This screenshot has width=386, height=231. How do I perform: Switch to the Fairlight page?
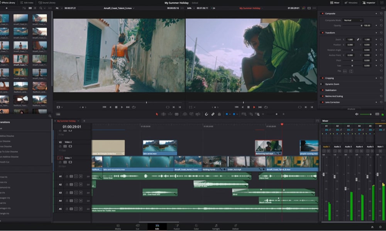pos(216,227)
